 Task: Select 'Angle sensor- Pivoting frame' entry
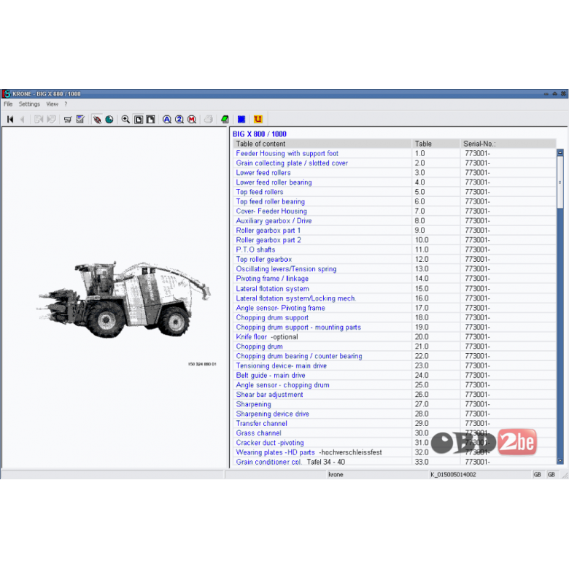[x=281, y=308]
